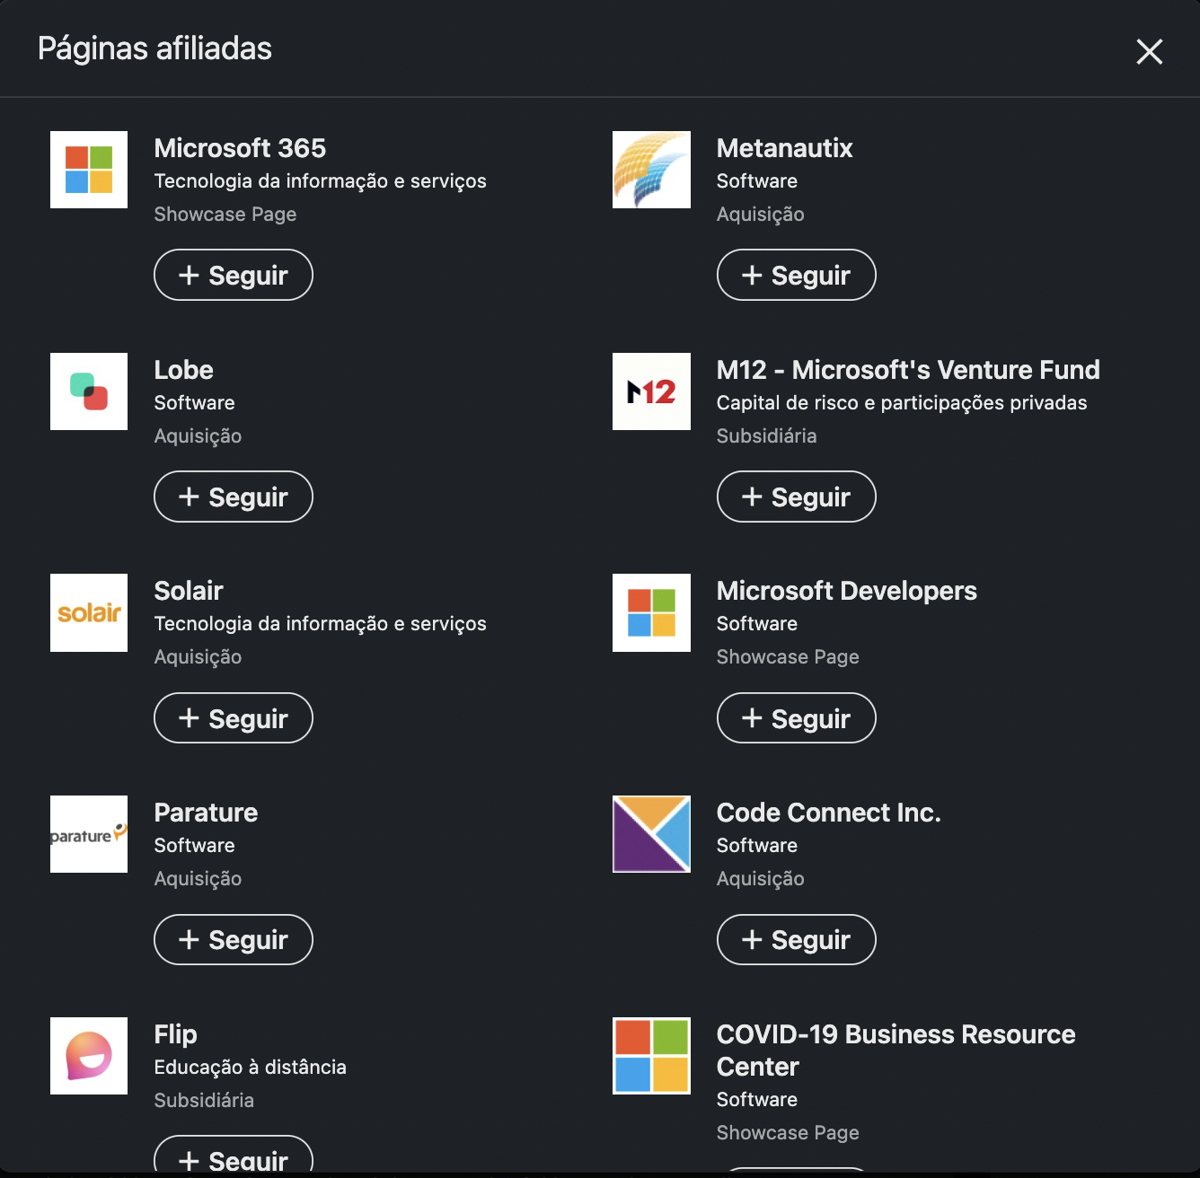Image resolution: width=1200 pixels, height=1178 pixels.
Task: Follow M12 - Microsoft's Venture Fund
Action: pyautogui.click(x=796, y=497)
